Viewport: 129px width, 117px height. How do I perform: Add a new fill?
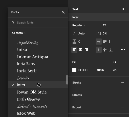coord(123,62)
